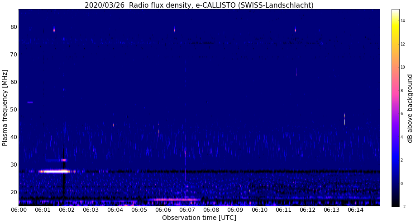
Task: Click the colorbar tick value 8
Action: (x=402, y=90)
